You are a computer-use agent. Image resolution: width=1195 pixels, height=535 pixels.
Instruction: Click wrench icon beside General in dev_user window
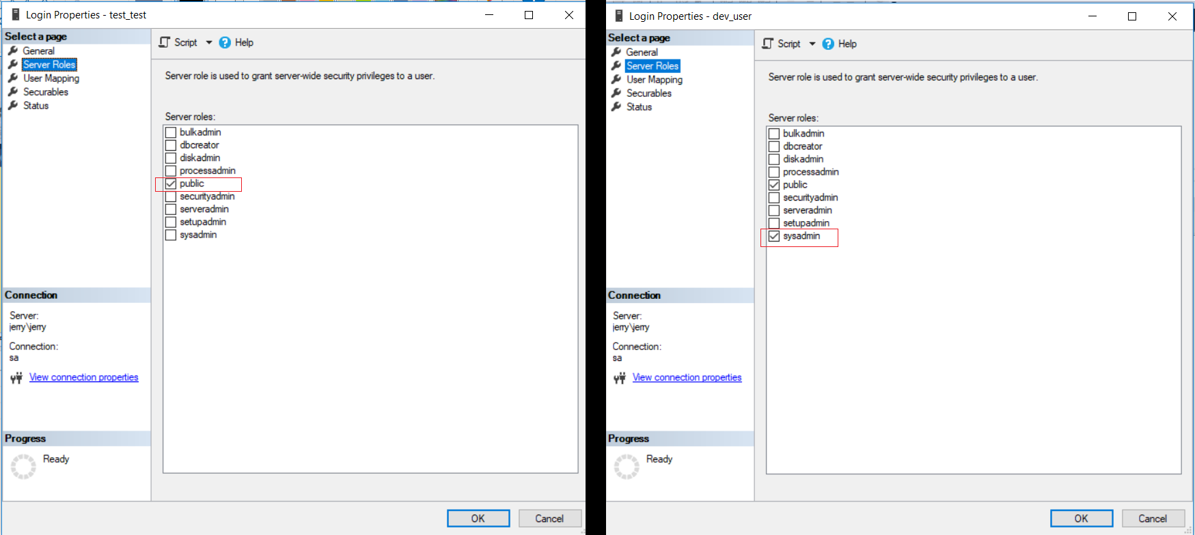point(616,52)
